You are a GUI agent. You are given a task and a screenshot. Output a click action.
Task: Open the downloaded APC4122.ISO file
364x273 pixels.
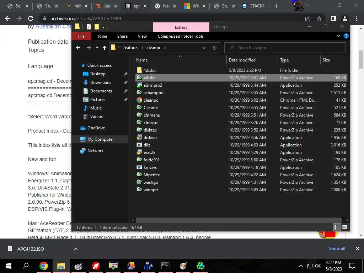30,249
